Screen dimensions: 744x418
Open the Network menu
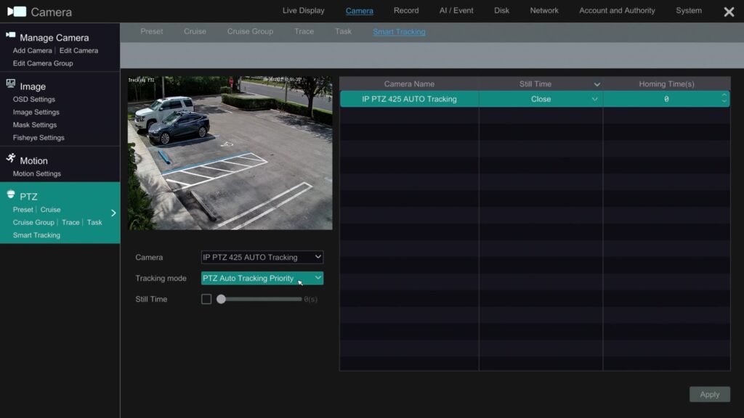click(x=544, y=10)
